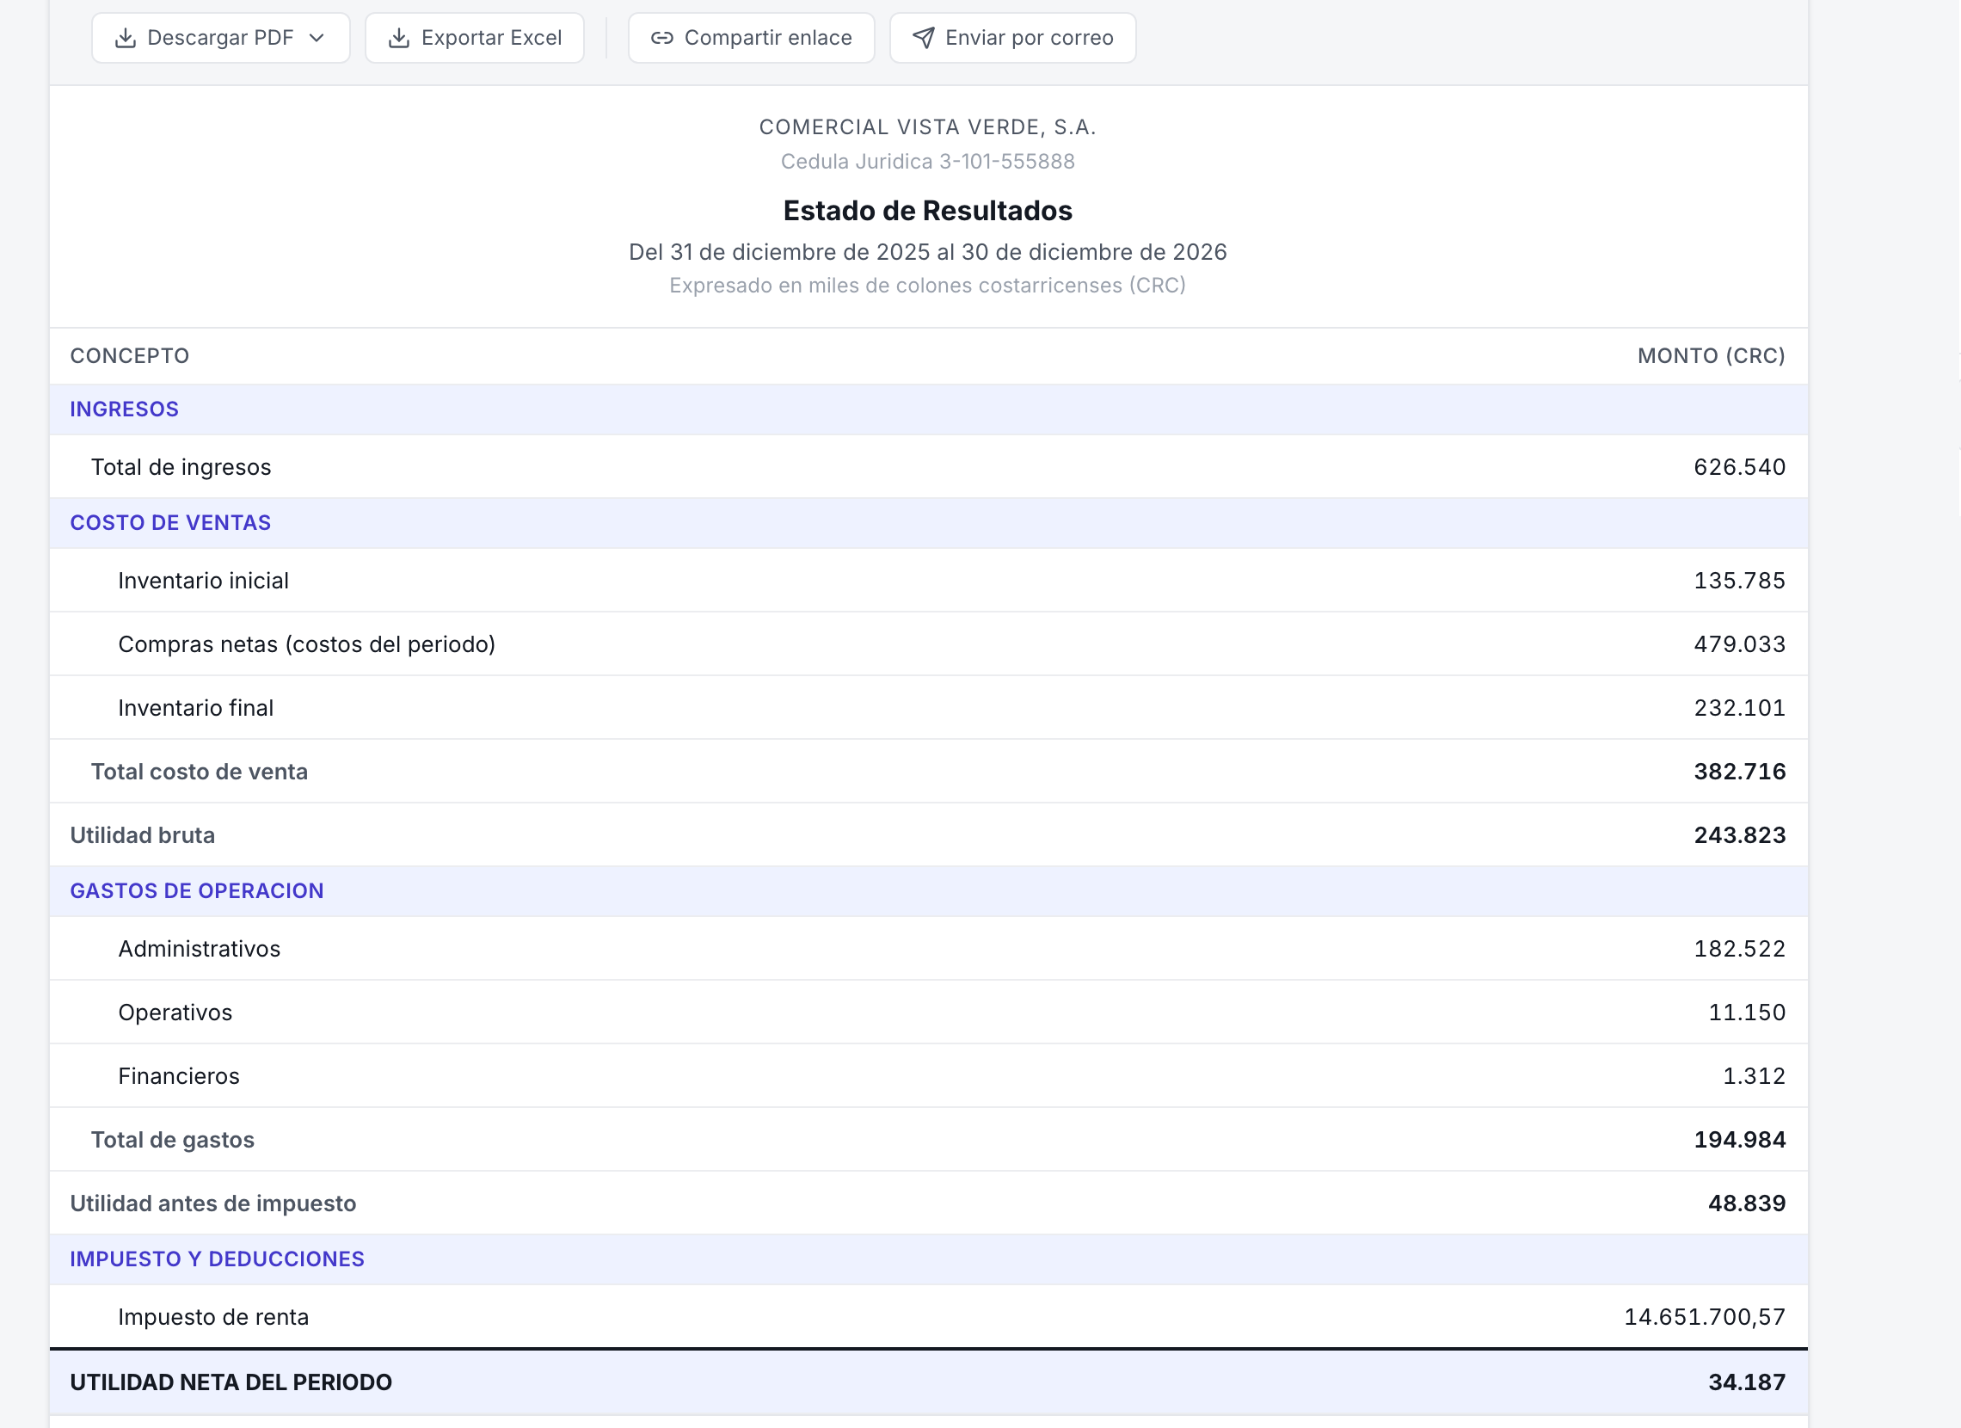
Task: Click the COSTO DE VENTAS section heading
Action: (170, 522)
